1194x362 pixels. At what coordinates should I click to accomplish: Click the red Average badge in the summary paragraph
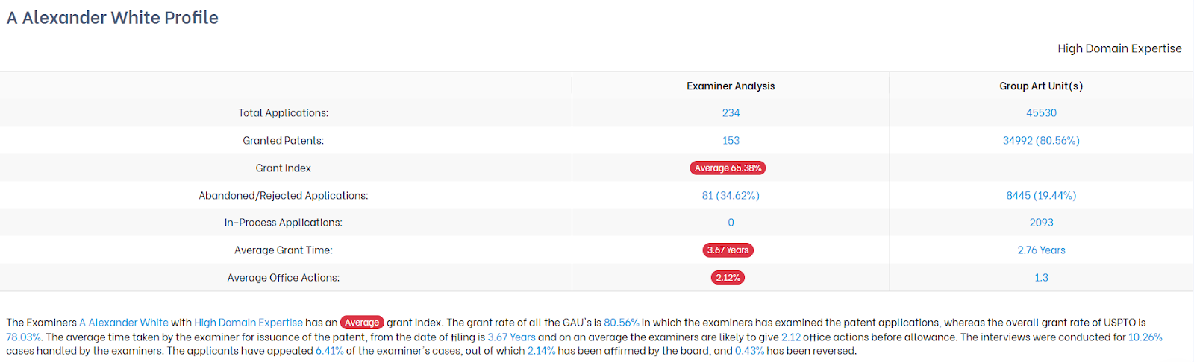pyautogui.click(x=362, y=323)
